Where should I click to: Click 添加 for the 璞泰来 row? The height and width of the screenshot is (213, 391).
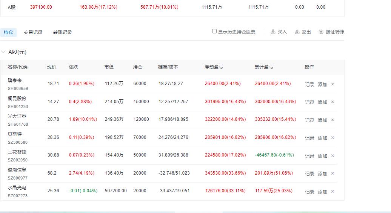pos(322,85)
